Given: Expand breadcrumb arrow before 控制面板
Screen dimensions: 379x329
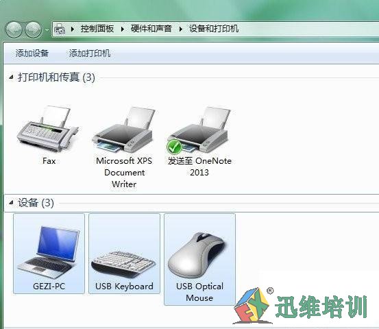Looking at the screenshot, I should 73,29.
